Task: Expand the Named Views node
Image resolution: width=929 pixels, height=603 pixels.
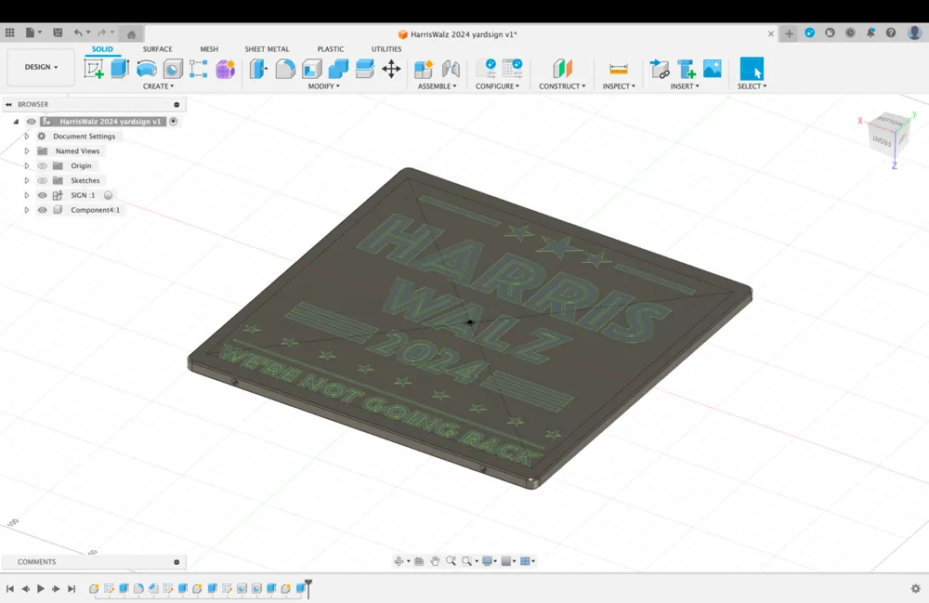Action: pos(27,151)
